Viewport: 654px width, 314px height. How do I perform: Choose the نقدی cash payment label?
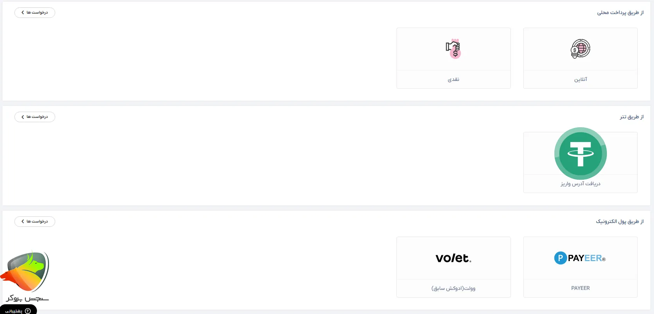click(x=453, y=79)
